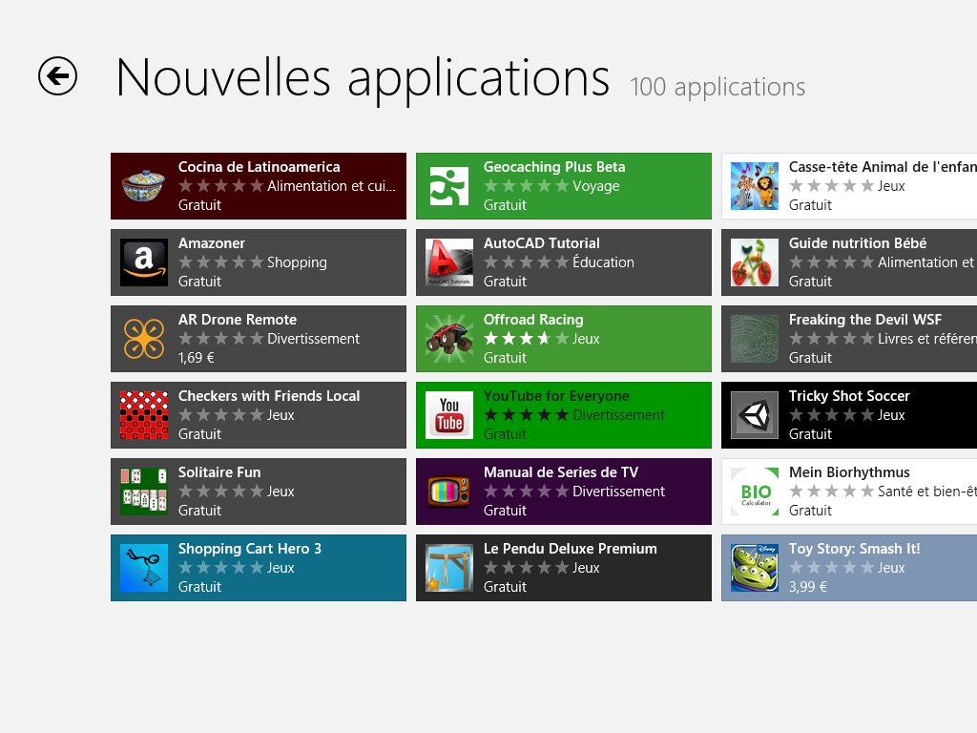Click the Toy Story: Smash It! title
This screenshot has width=977, height=733.
pos(854,549)
